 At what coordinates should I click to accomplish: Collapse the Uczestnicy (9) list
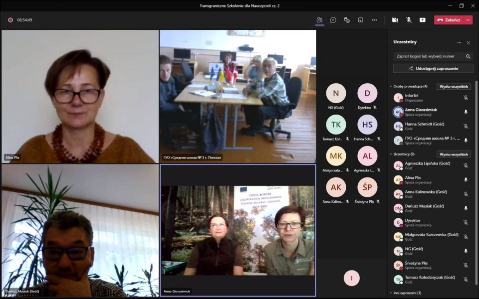(x=391, y=154)
